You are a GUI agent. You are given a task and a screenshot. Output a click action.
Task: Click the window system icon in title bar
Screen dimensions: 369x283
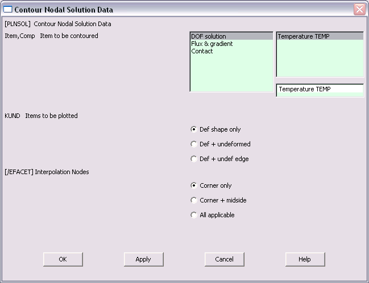click(x=7, y=10)
